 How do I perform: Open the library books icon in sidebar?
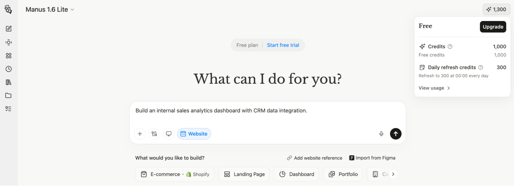pos(8,82)
